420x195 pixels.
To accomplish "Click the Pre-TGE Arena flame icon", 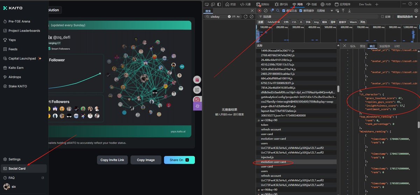I will tap(5, 21).
